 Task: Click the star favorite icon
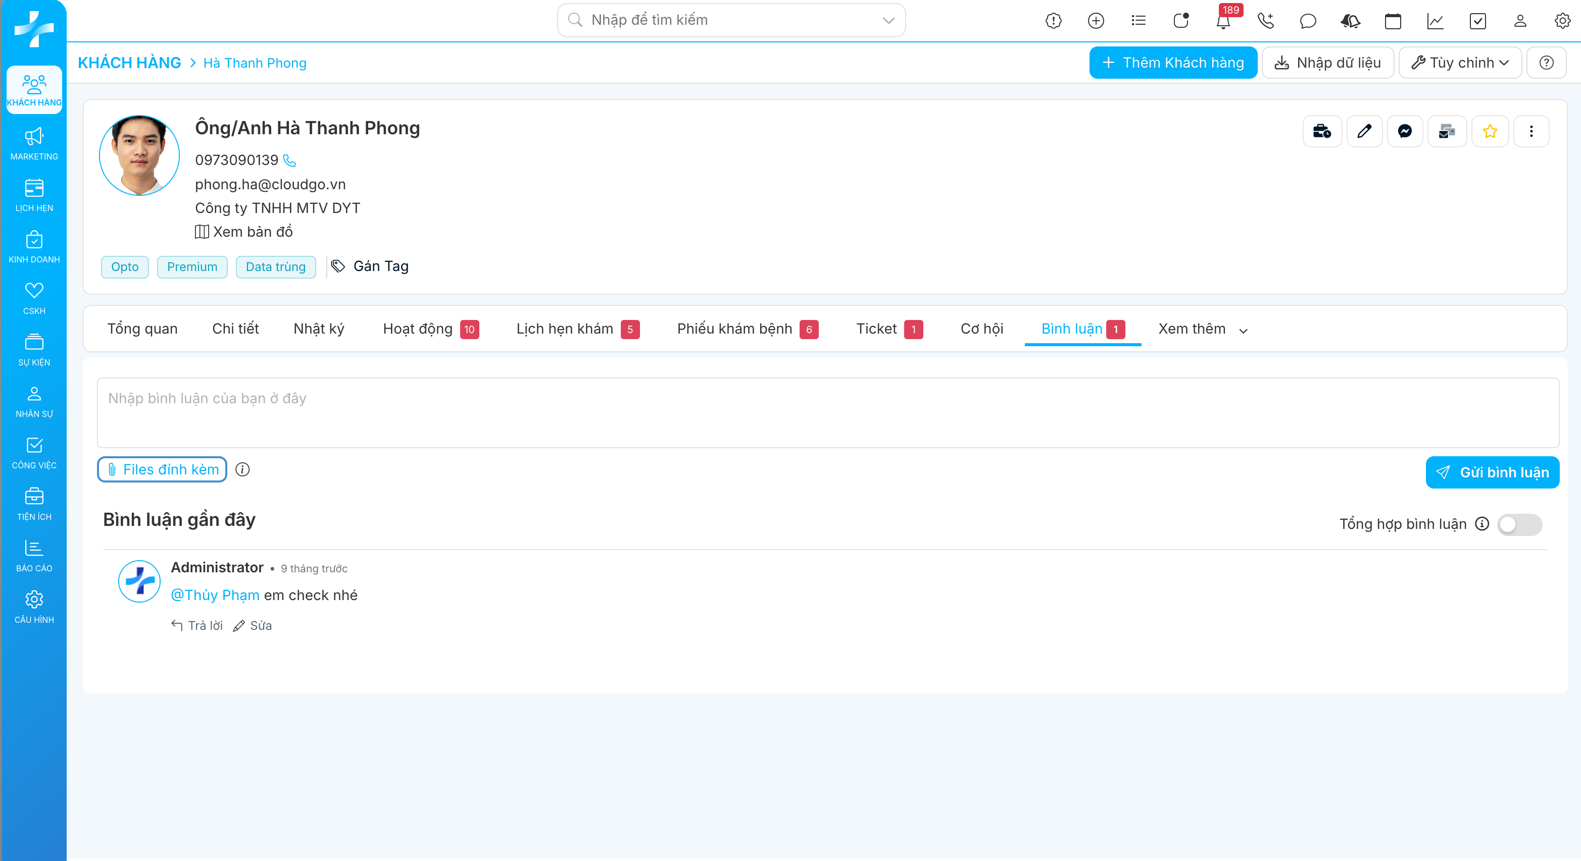1490,131
